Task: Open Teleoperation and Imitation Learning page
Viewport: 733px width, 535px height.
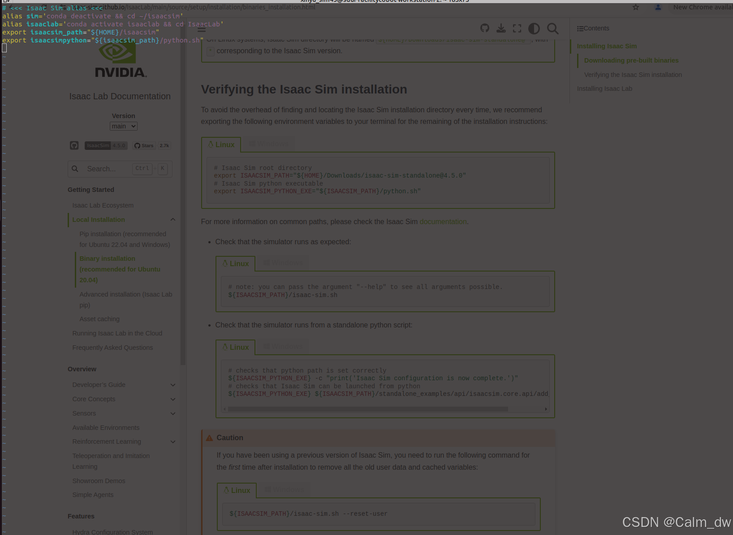Action: pos(111,461)
